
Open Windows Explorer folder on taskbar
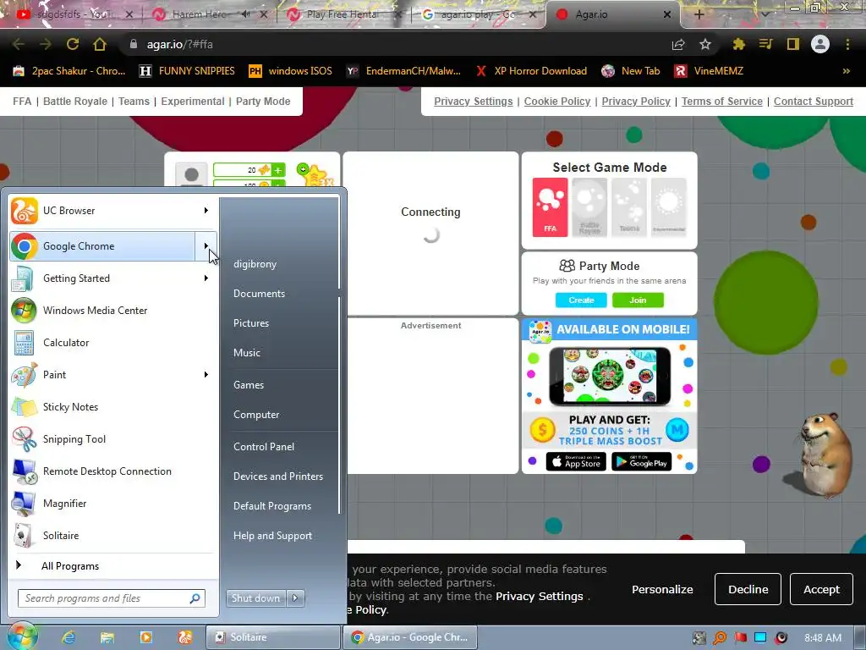point(107,637)
